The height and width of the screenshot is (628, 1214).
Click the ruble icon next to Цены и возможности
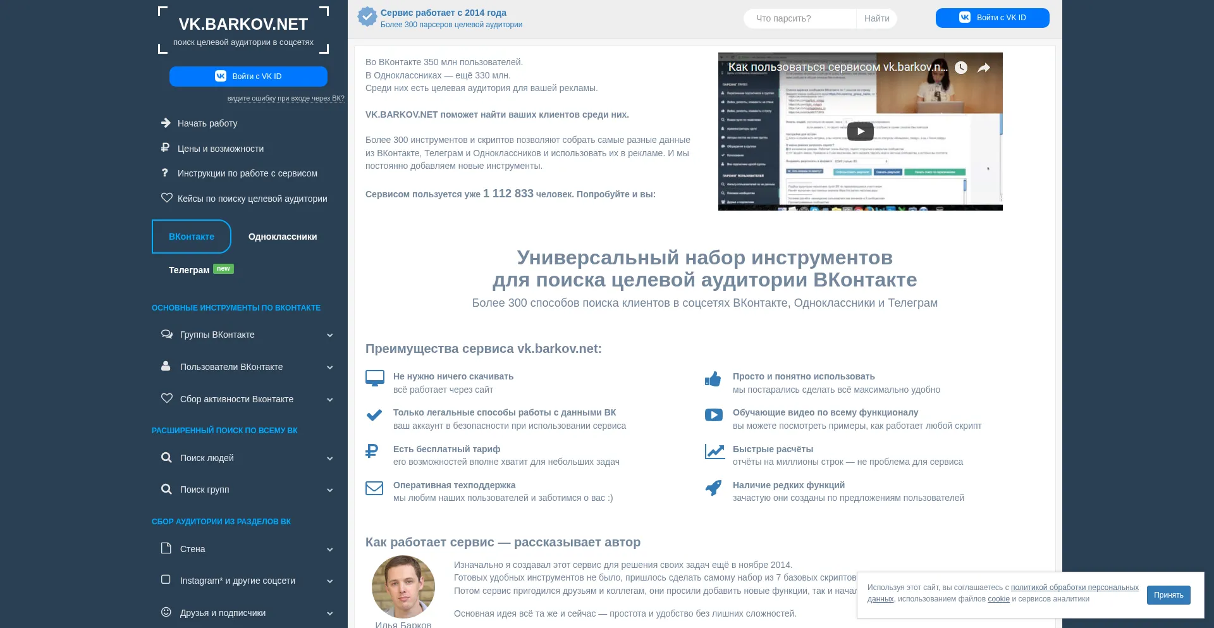pyautogui.click(x=165, y=148)
